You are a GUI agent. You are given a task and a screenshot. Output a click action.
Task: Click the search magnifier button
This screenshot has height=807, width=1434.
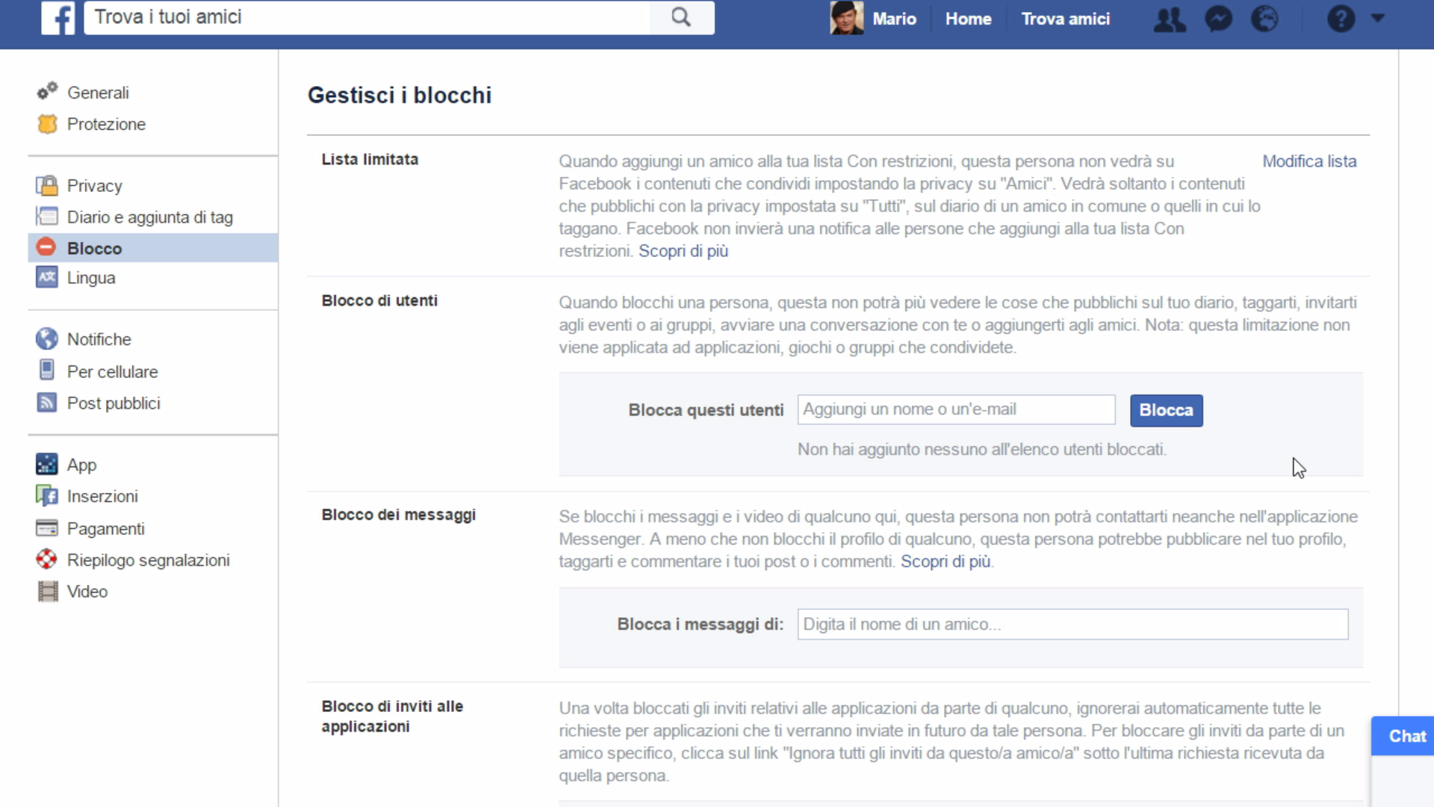pyautogui.click(x=680, y=17)
